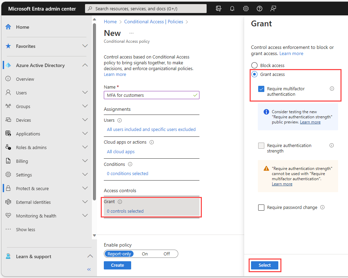Open the portal settings filter icon
Screen dimensions: 348x278
click(x=219, y=9)
